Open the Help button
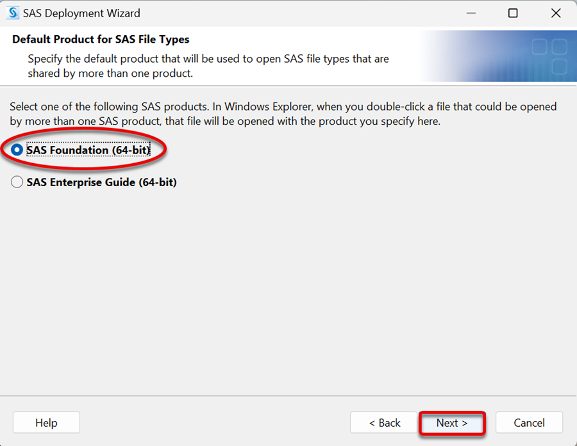This screenshot has width=577, height=446. point(46,422)
